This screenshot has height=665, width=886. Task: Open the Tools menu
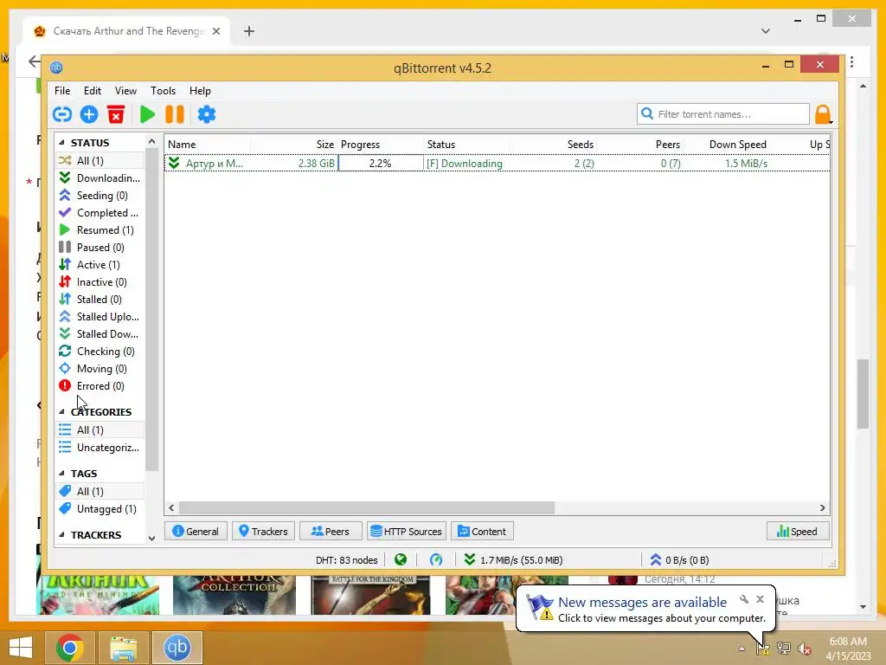(x=163, y=90)
